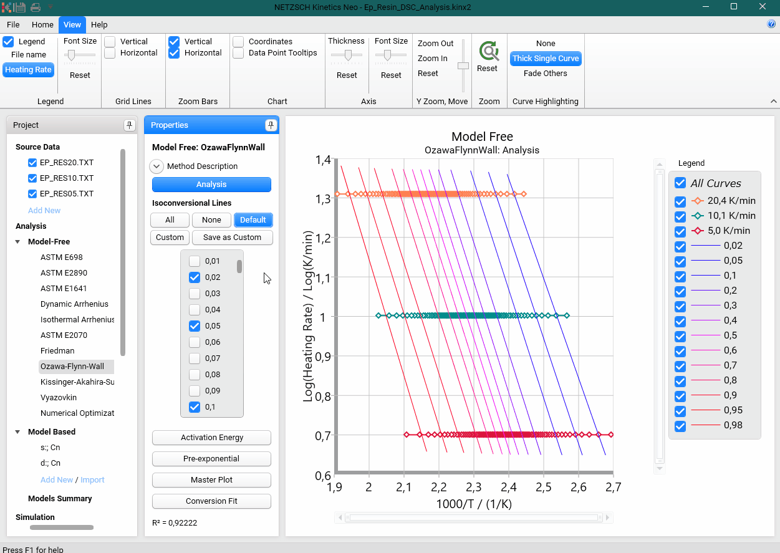Enable the Data Point Tooltips checkbox

pyautogui.click(x=238, y=53)
